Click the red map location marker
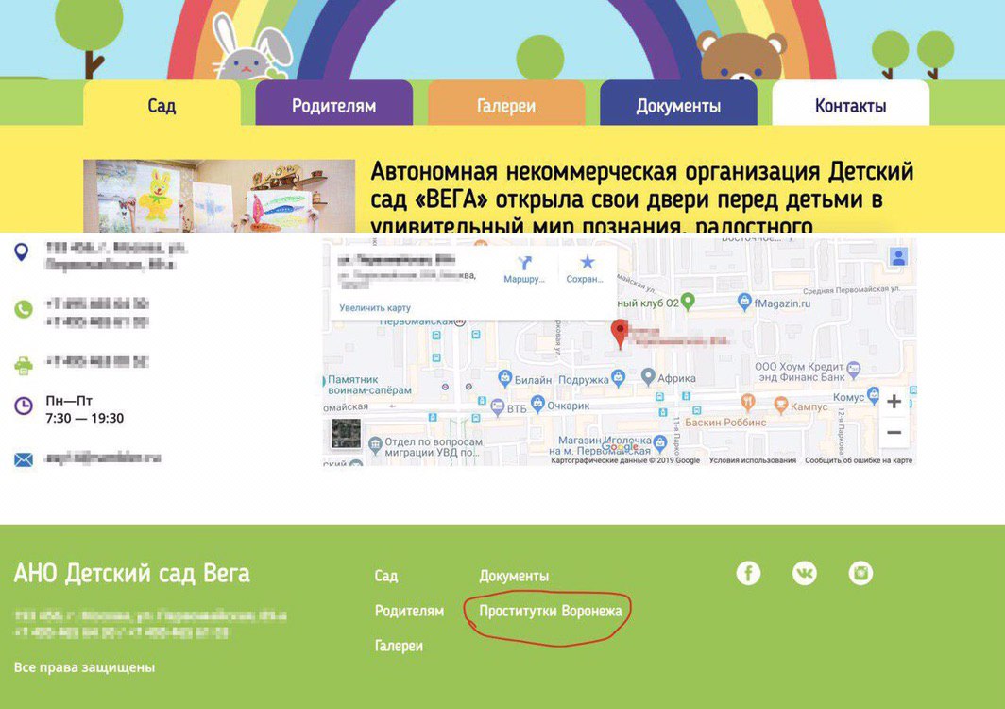The height and width of the screenshot is (709, 1005). (620, 334)
